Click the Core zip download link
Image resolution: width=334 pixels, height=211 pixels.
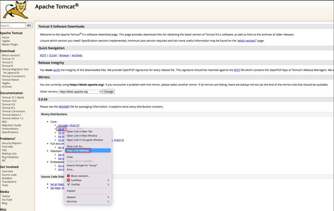[x=60, y=125]
